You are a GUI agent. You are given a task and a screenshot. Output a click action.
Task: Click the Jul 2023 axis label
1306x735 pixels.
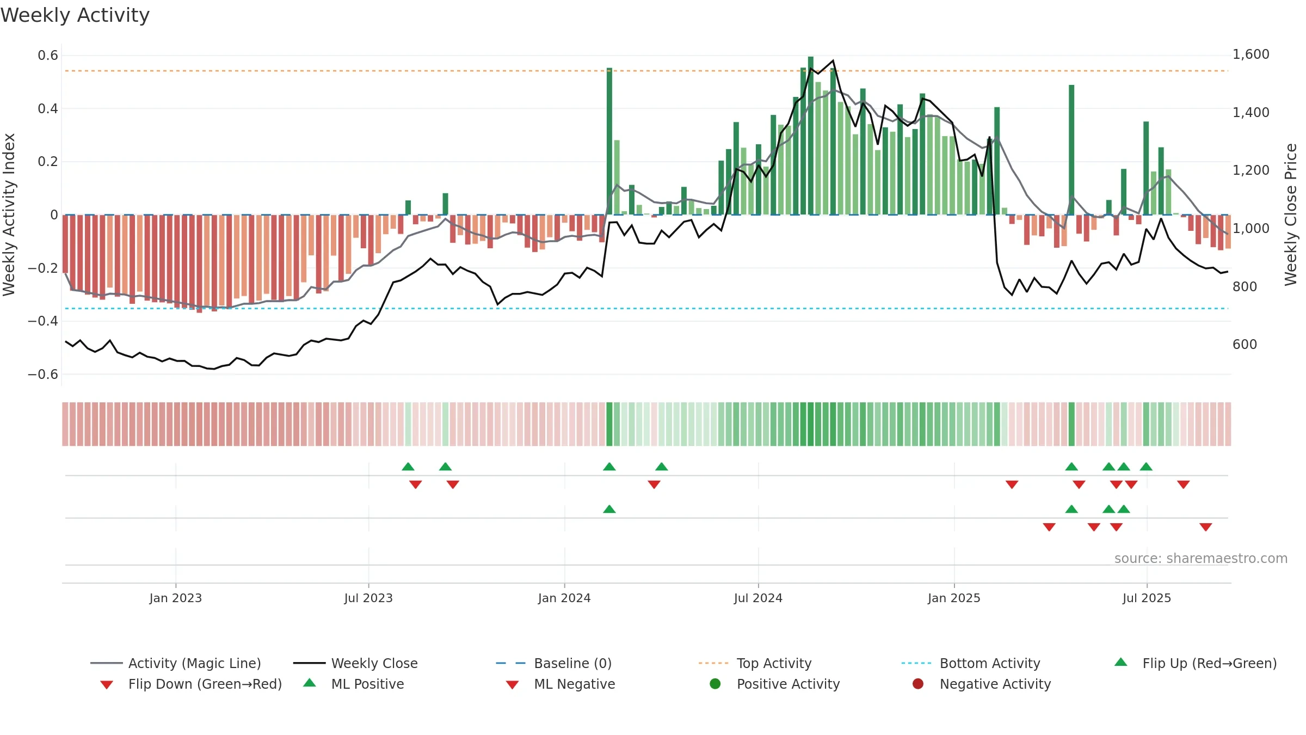tap(368, 598)
